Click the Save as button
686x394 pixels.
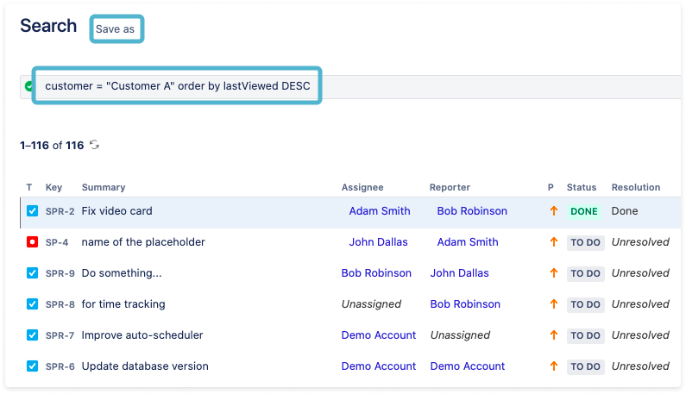(116, 29)
